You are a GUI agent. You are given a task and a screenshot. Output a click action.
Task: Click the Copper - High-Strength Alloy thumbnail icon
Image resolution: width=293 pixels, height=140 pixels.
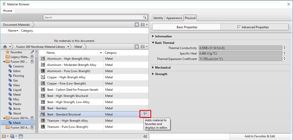(43, 77)
